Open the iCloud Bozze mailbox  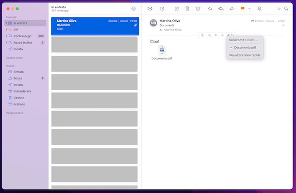coord(18,78)
